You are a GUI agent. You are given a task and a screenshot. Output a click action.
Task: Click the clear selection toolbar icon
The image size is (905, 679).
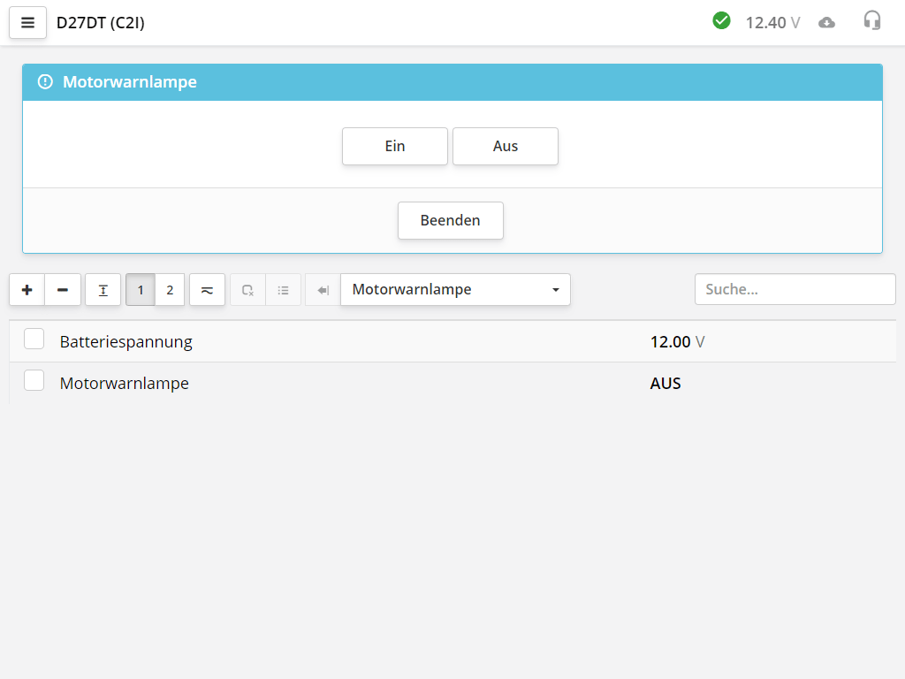pos(247,290)
